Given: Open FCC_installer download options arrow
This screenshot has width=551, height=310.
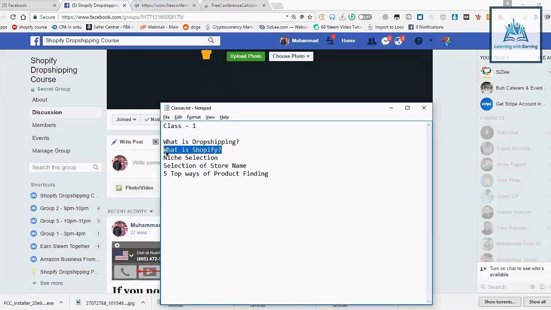Looking at the screenshot, I should pyautogui.click(x=61, y=303).
